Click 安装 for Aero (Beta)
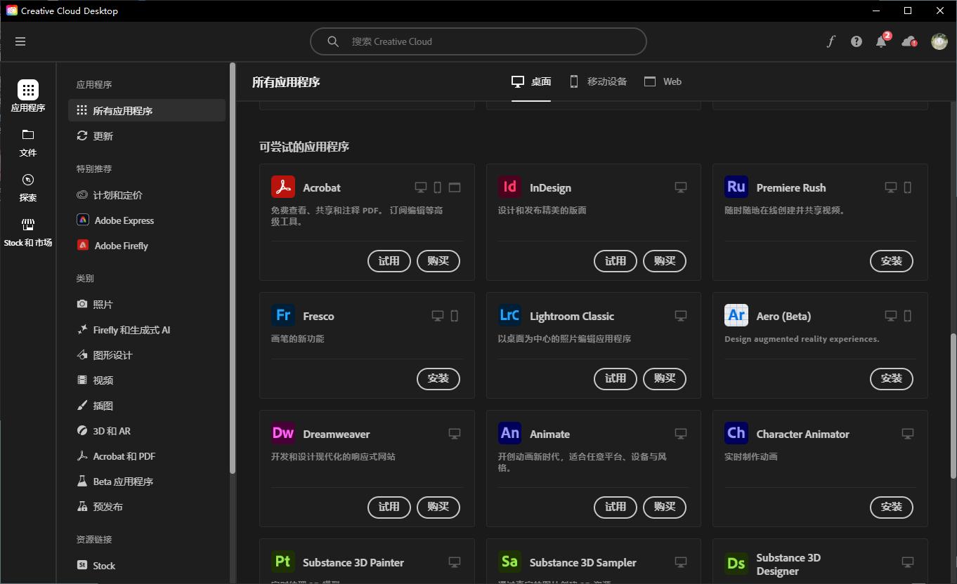The width and height of the screenshot is (957, 584). coord(891,378)
